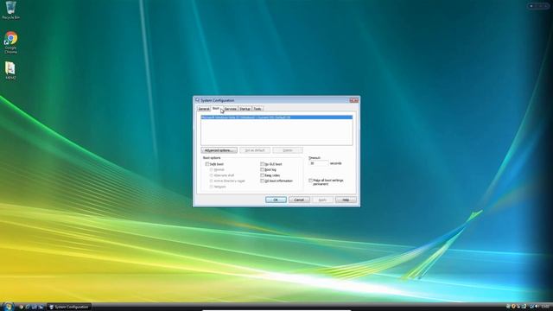Select the Network radio button

point(211,187)
